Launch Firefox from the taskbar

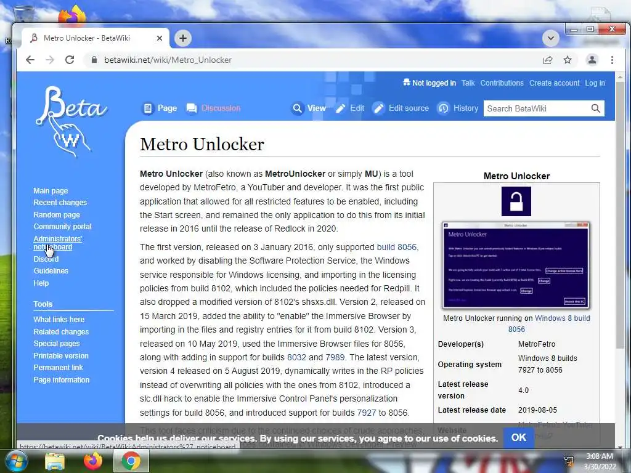(x=93, y=461)
